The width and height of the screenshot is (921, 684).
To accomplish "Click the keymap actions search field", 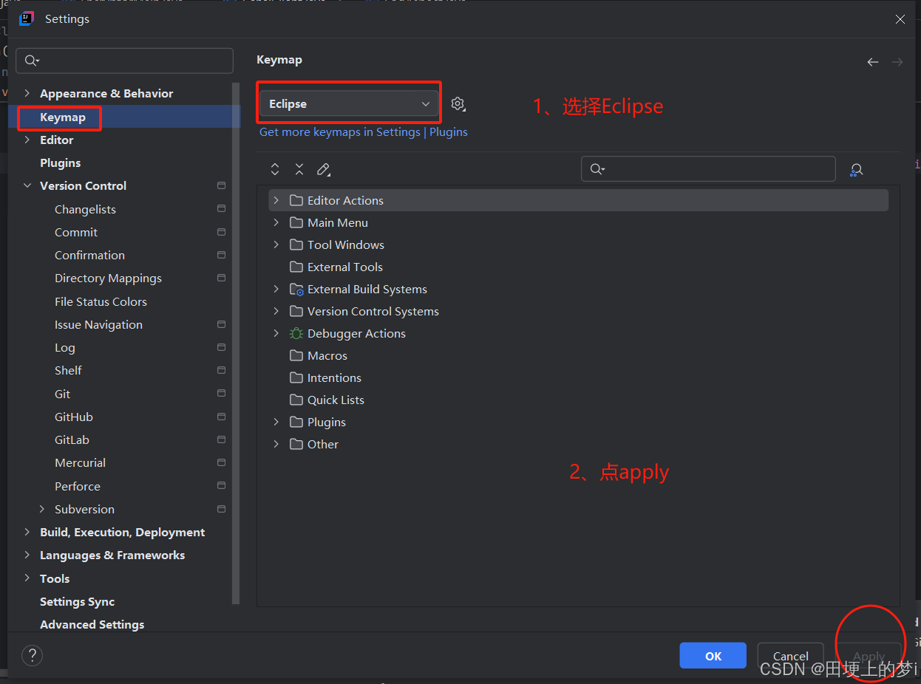I will pyautogui.click(x=708, y=169).
